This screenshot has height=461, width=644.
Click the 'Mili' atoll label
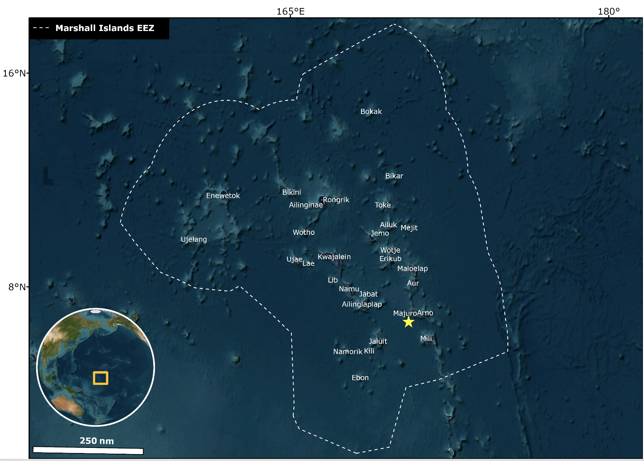coord(426,338)
